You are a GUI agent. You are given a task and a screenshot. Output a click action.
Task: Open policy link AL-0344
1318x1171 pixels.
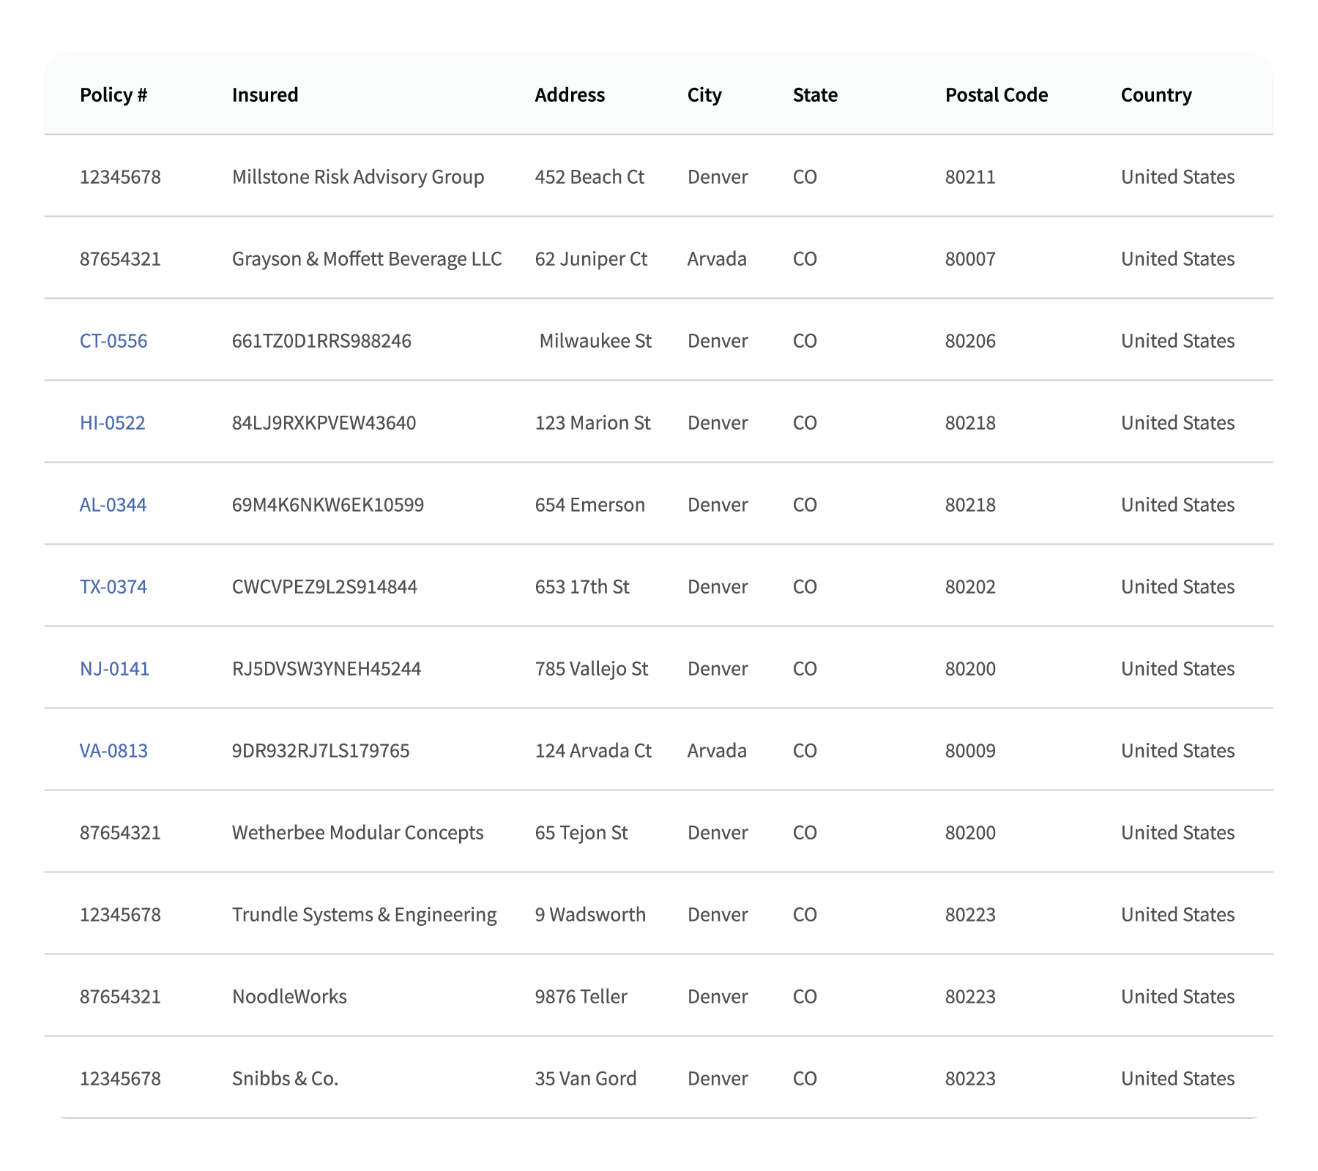(x=113, y=504)
